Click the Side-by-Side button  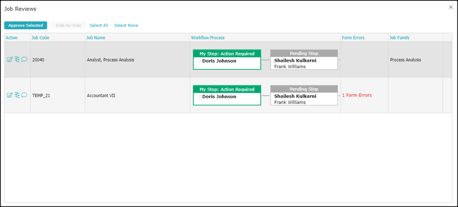coord(68,25)
